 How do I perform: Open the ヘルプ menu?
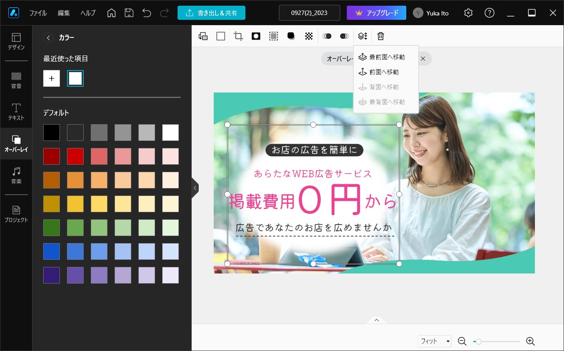click(x=88, y=13)
